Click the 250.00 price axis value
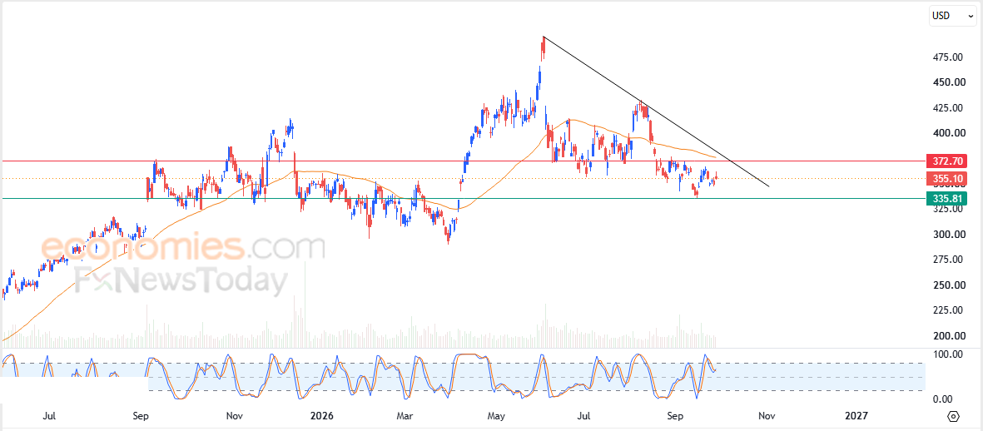Viewport: 983px width, 431px height. (x=948, y=285)
